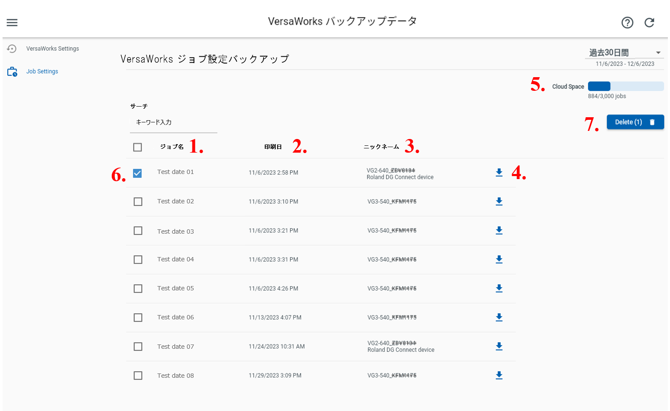Check the Test date 03 checkbox

click(x=138, y=231)
